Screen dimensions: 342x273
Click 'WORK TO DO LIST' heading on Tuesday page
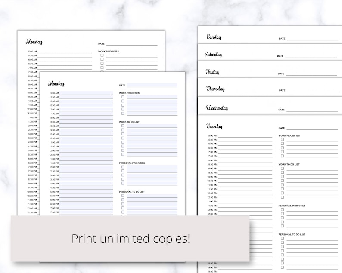(289, 164)
